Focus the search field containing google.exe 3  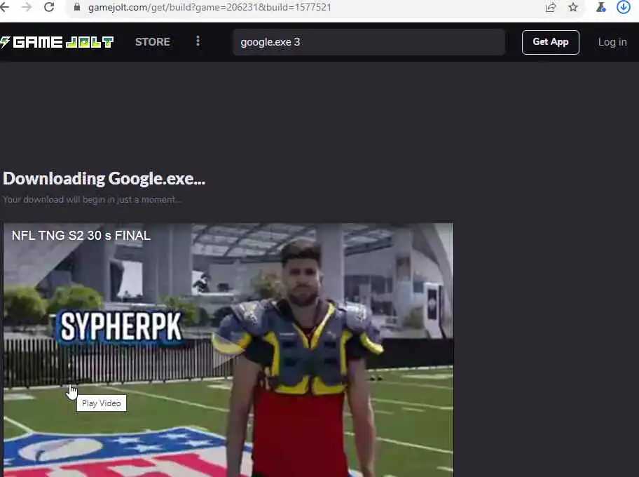click(369, 42)
